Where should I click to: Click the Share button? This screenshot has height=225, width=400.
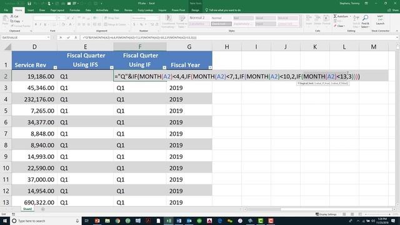[393, 10]
